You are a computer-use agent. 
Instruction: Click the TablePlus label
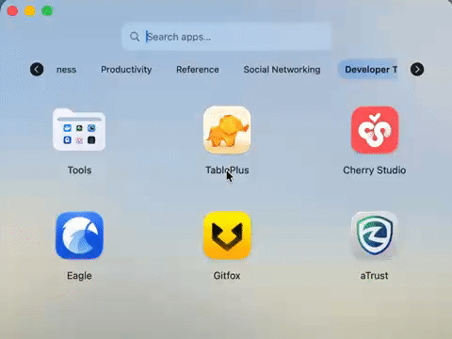[x=227, y=170]
